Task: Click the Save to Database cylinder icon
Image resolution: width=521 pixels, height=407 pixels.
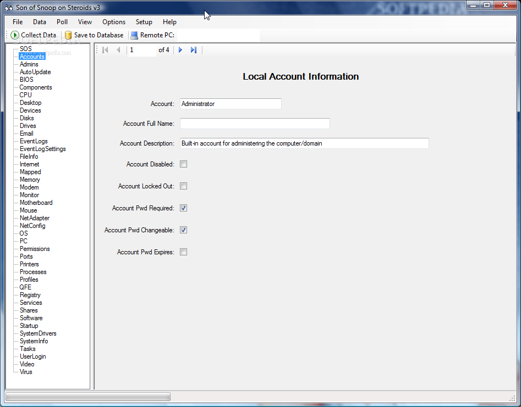Action: [x=68, y=35]
